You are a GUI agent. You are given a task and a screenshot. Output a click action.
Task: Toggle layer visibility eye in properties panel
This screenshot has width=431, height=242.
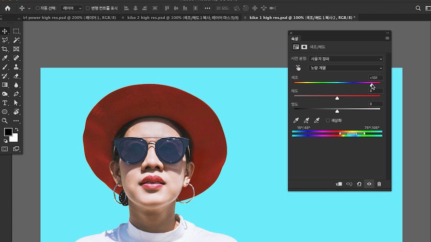pos(369,184)
